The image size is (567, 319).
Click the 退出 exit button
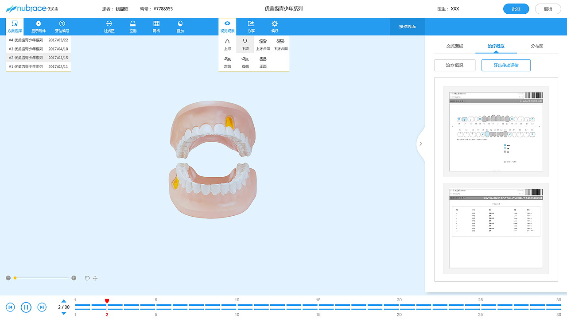point(548,9)
